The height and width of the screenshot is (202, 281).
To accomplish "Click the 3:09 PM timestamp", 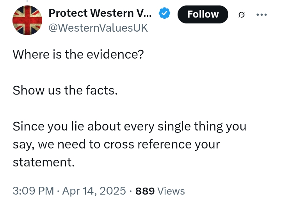I will pyautogui.click(x=33, y=191).
